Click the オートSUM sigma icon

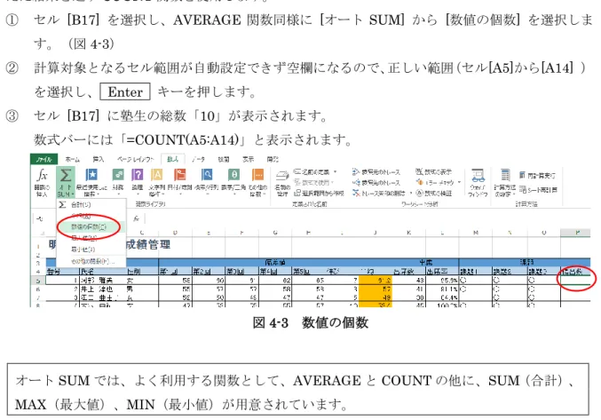point(66,176)
